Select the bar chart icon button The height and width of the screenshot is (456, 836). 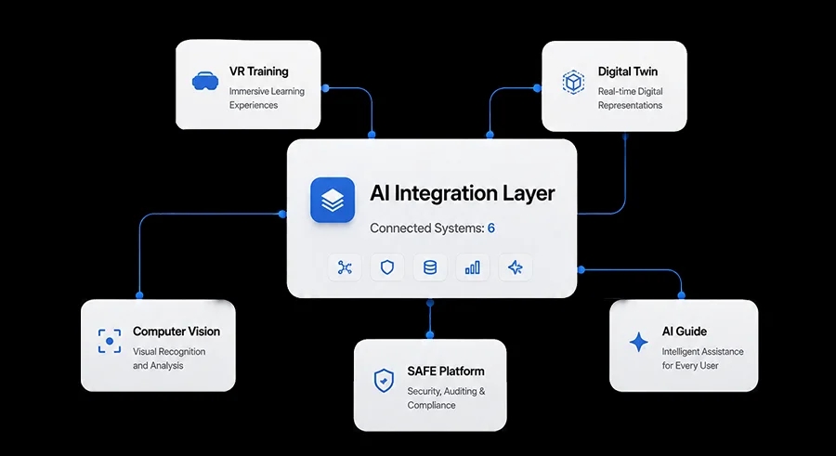(473, 267)
